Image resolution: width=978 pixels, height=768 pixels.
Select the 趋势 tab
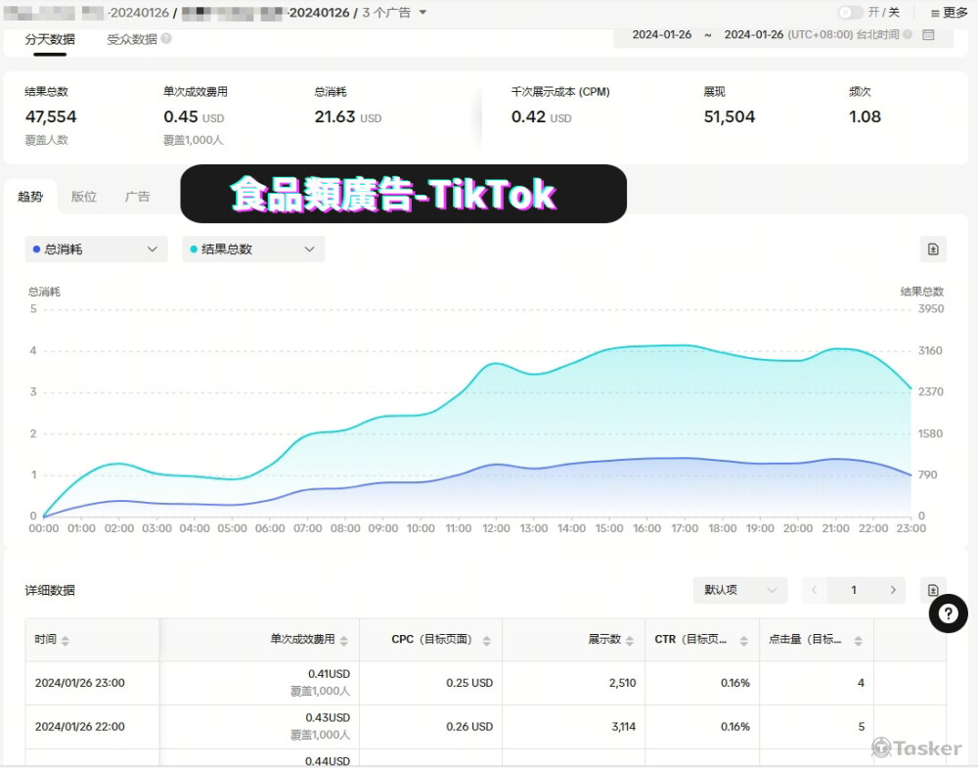30,197
